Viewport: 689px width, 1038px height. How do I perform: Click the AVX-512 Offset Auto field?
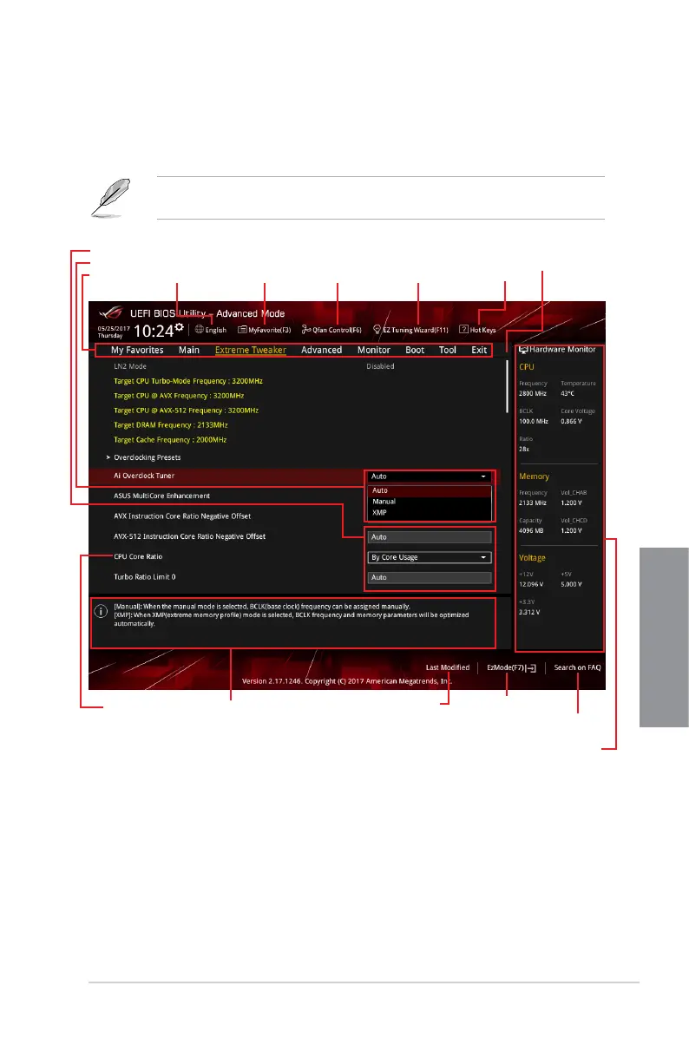(430, 537)
